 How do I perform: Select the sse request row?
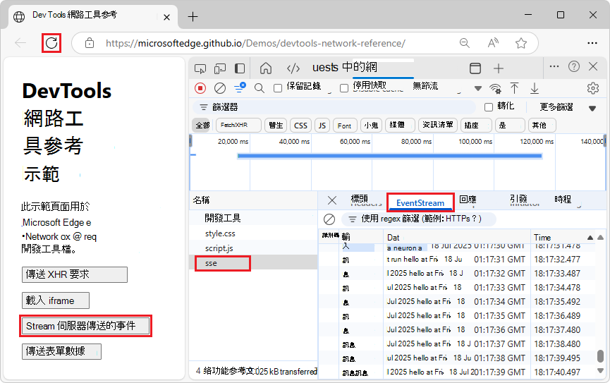pos(253,264)
